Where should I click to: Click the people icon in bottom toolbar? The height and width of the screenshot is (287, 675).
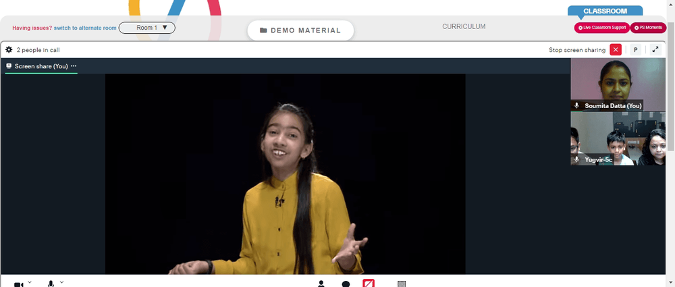pyautogui.click(x=321, y=284)
